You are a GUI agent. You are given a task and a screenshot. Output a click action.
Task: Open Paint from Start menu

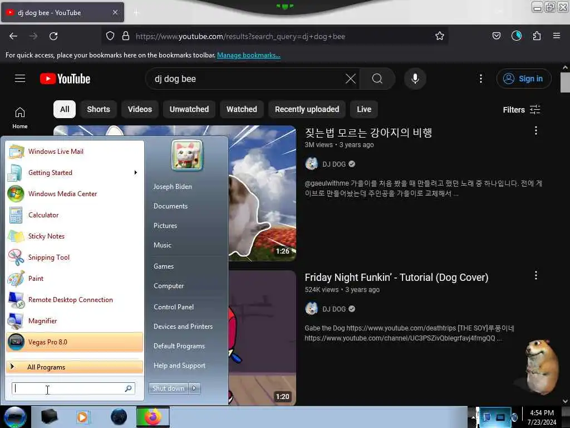75,279
